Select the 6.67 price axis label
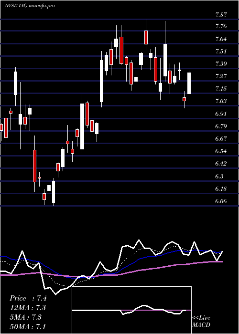This screenshot has height=334, width=239. click(221, 138)
